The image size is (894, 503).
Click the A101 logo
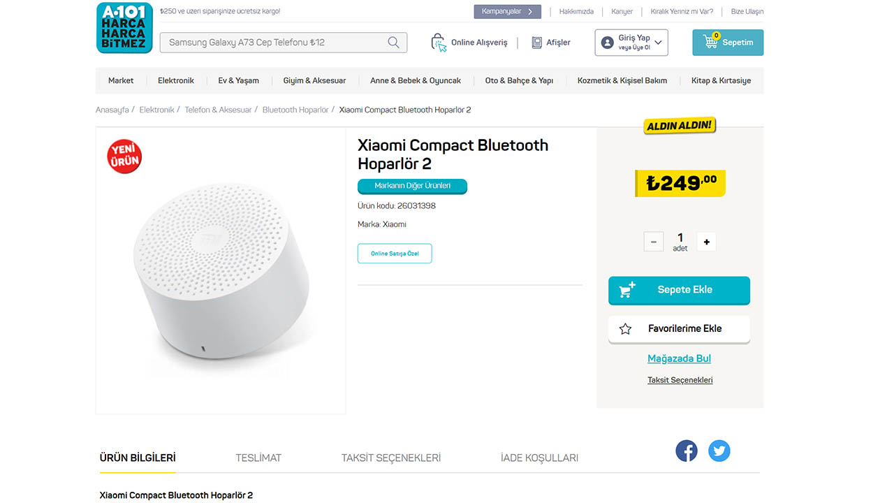click(124, 28)
